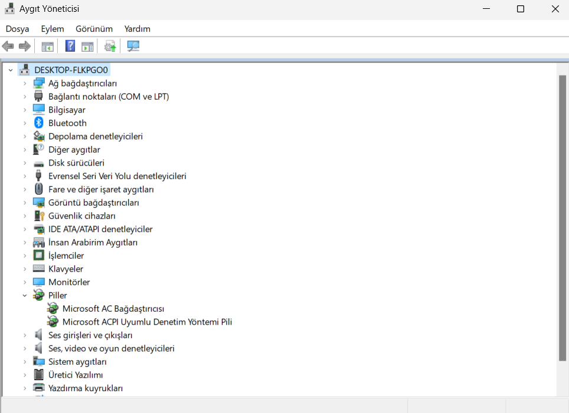The image size is (569, 413).
Task: Click the Disk sürücüleri drive icon
Action: tap(38, 164)
